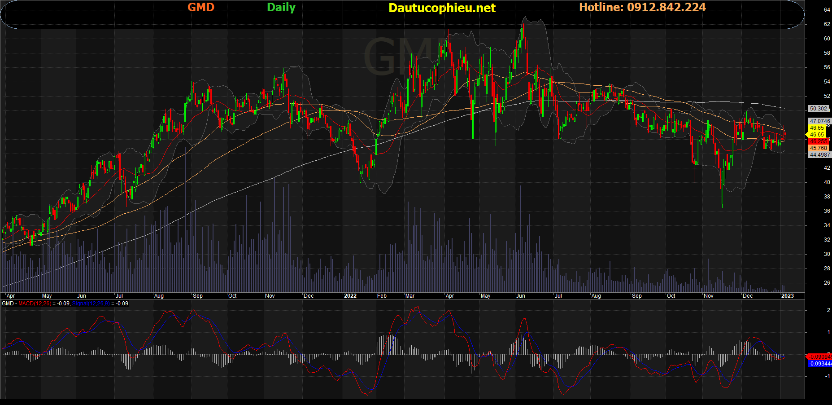Jump to the 2023 year marker
This screenshot has width=832, height=405.
point(787,296)
